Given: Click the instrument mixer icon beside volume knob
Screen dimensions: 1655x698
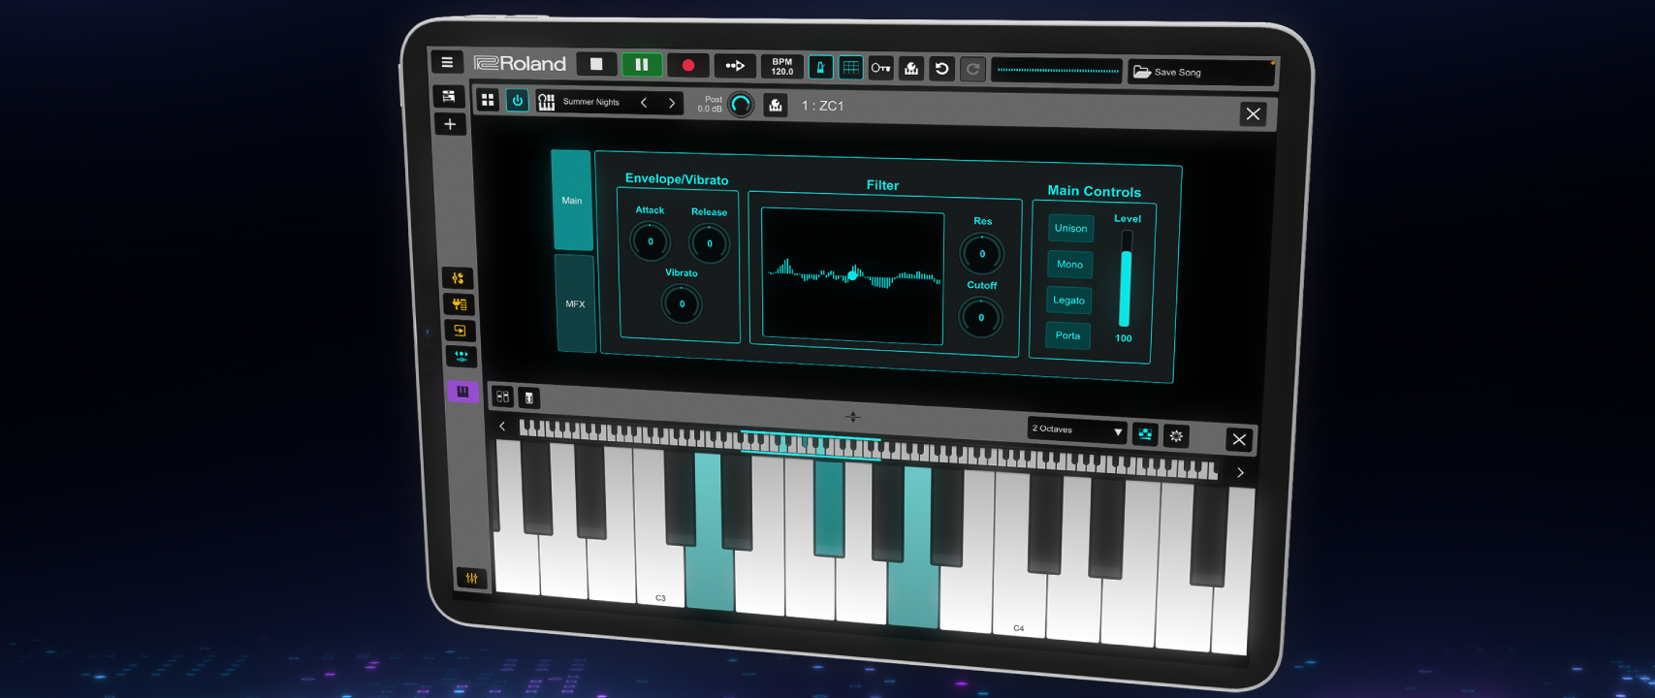Looking at the screenshot, I should click(x=776, y=106).
